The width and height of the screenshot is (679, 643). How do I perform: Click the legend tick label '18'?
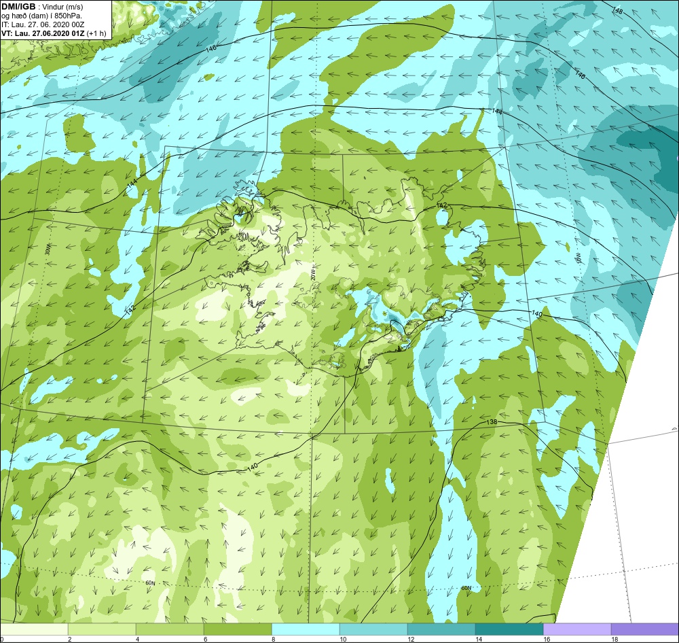[614, 639]
